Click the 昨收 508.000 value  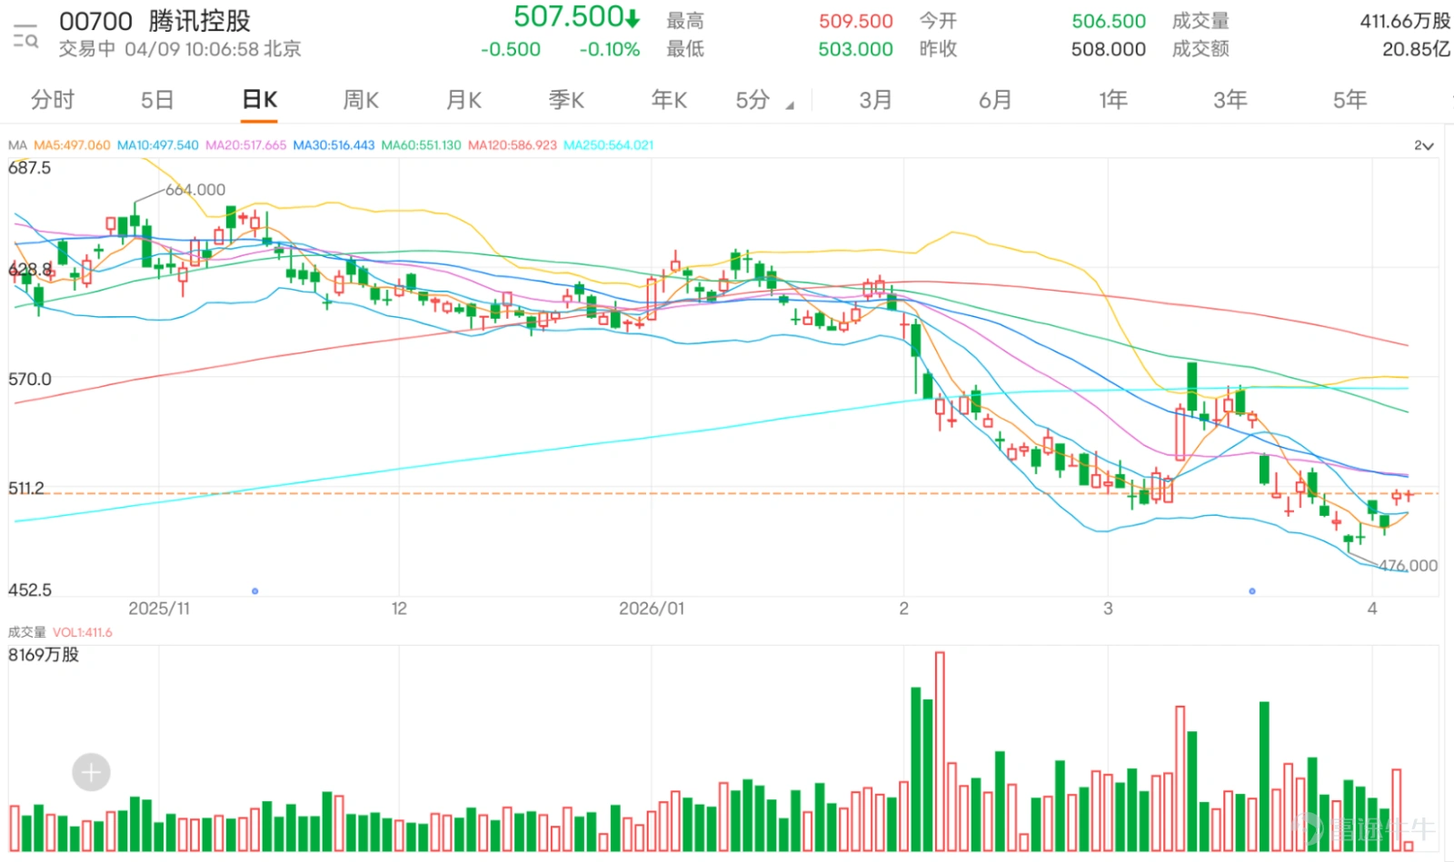(x=1109, y=49)
